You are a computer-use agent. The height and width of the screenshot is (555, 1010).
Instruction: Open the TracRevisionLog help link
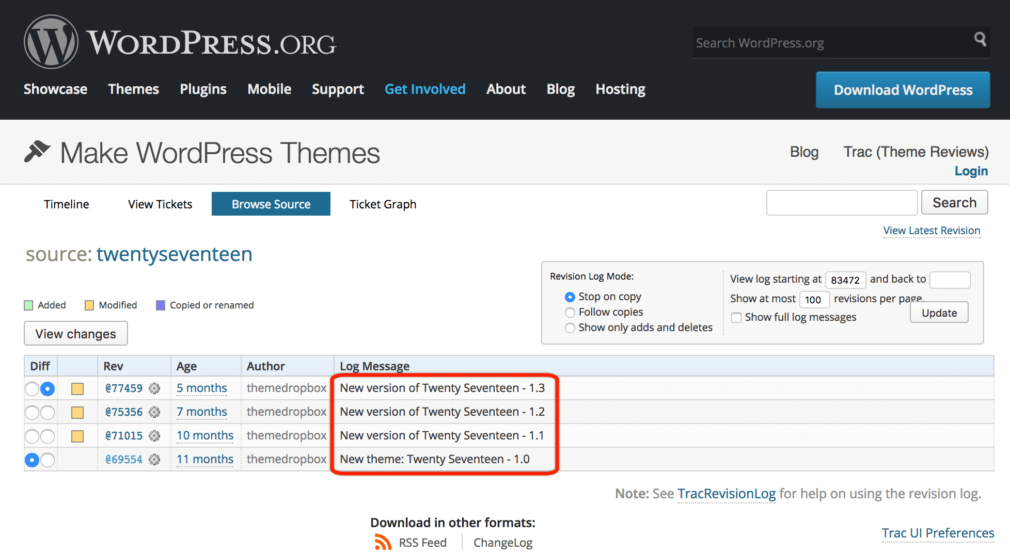pyautogui.click(x=726, y=494)
